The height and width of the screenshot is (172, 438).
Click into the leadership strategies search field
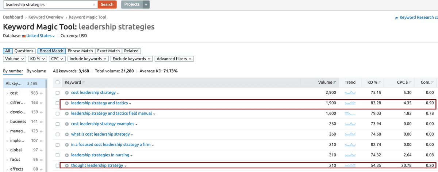[x=47, y=5]
